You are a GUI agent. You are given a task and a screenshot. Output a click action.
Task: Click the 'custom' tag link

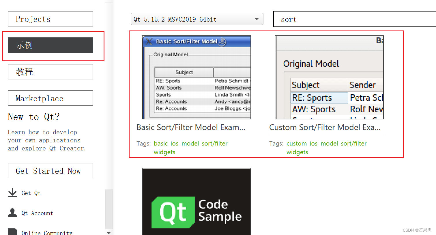coord(296,143)
